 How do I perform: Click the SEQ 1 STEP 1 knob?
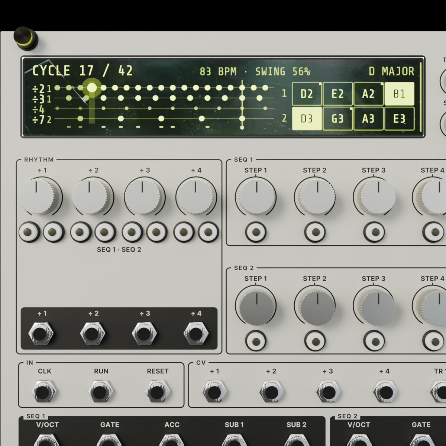point(256,197)
